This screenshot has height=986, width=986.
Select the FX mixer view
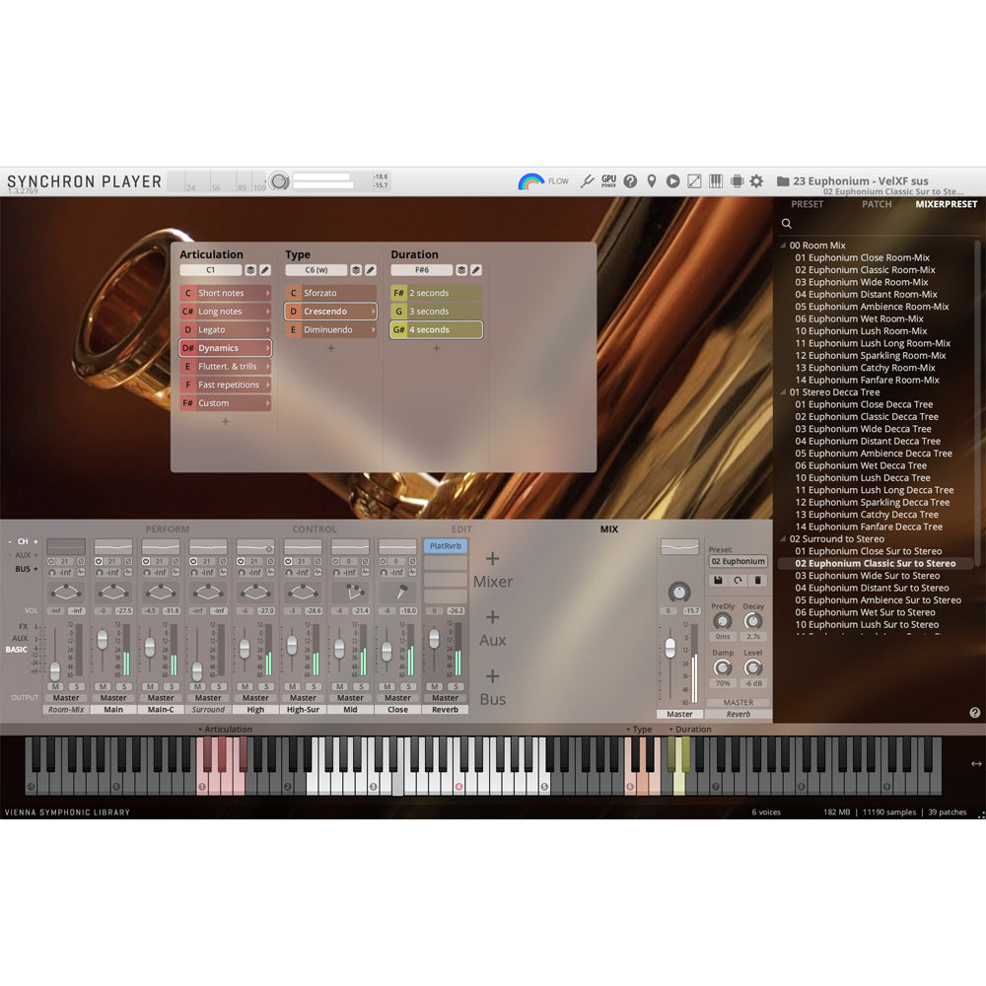[24, 626]
